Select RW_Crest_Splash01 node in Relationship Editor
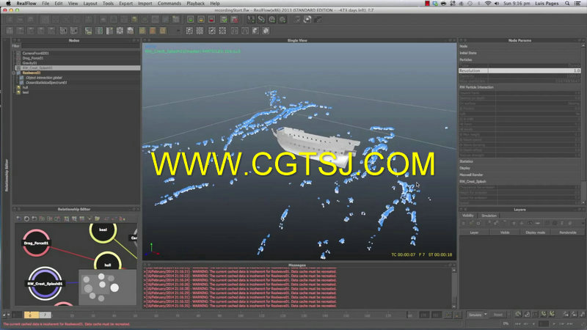This screenshot has width=587, height=330. [x=45, y=283]
